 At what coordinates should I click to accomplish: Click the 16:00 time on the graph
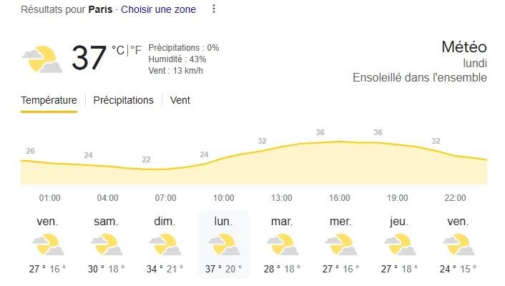[x=340, y=198]
